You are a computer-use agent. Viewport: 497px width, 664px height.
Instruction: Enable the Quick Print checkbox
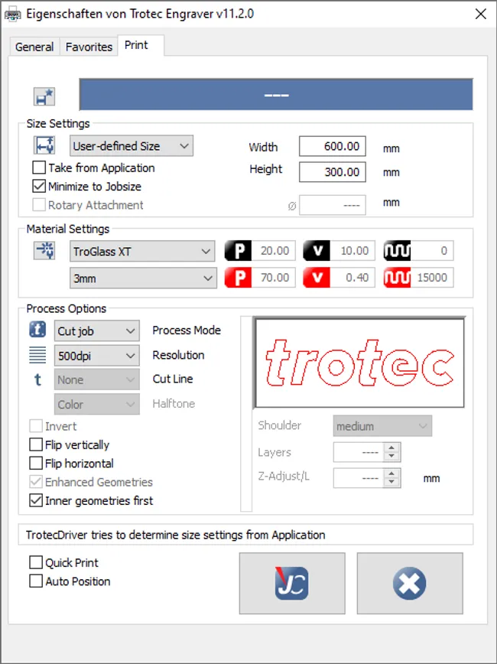pyautogui.click(x=36, y=562)
